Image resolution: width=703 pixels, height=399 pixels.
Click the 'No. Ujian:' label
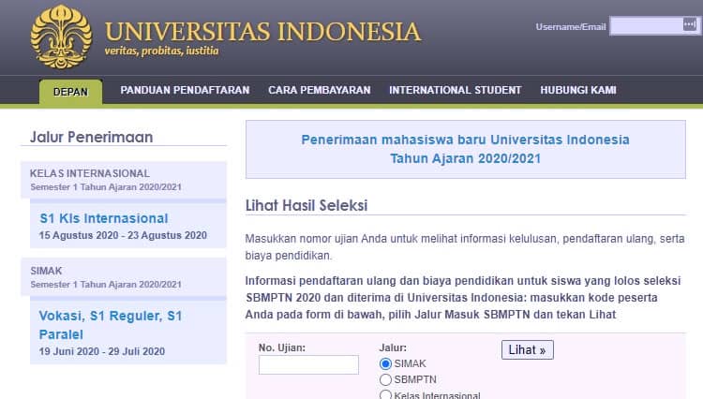282,347
